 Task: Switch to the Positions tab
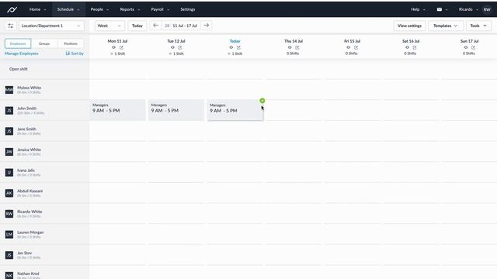[x=71, y=43]
